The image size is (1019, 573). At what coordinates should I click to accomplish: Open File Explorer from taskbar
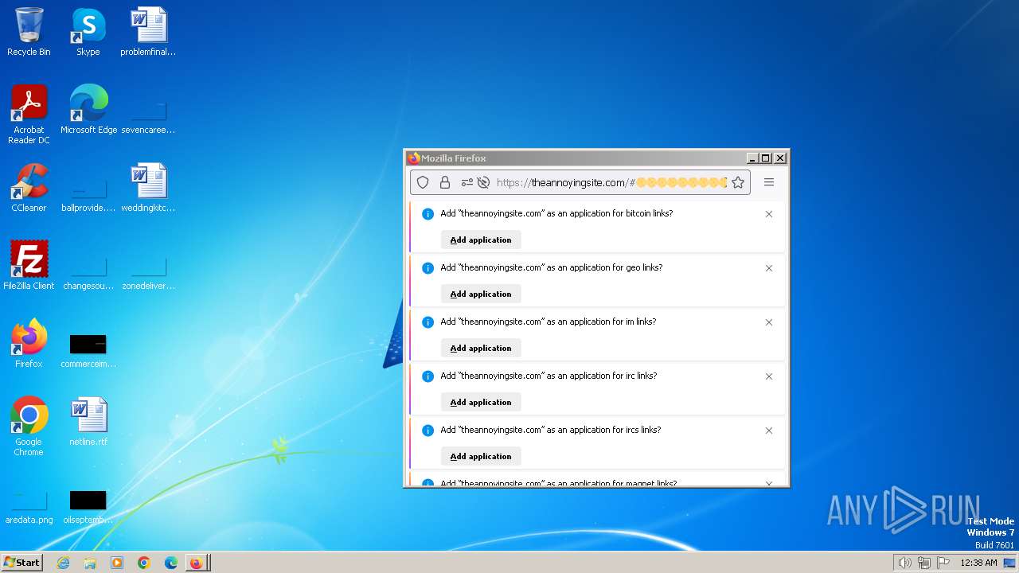point(90,563)
